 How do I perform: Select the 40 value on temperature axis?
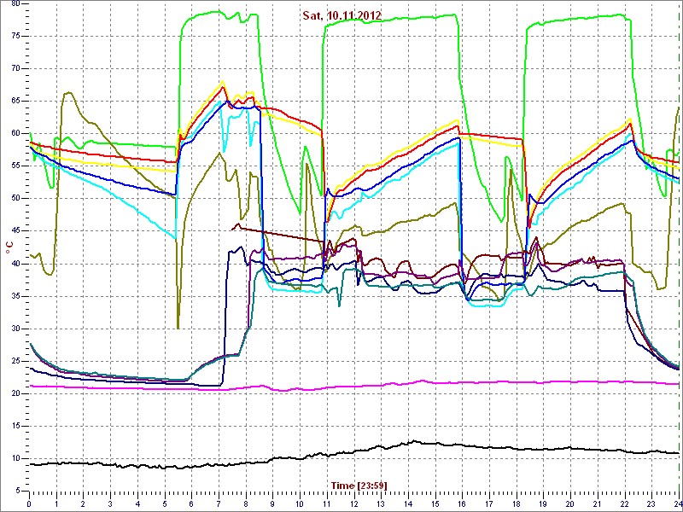coord(15,264)
